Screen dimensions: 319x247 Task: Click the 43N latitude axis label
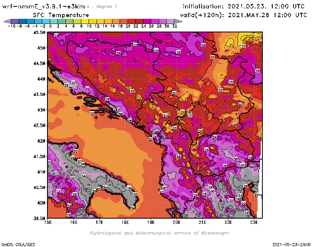[41, 110]
